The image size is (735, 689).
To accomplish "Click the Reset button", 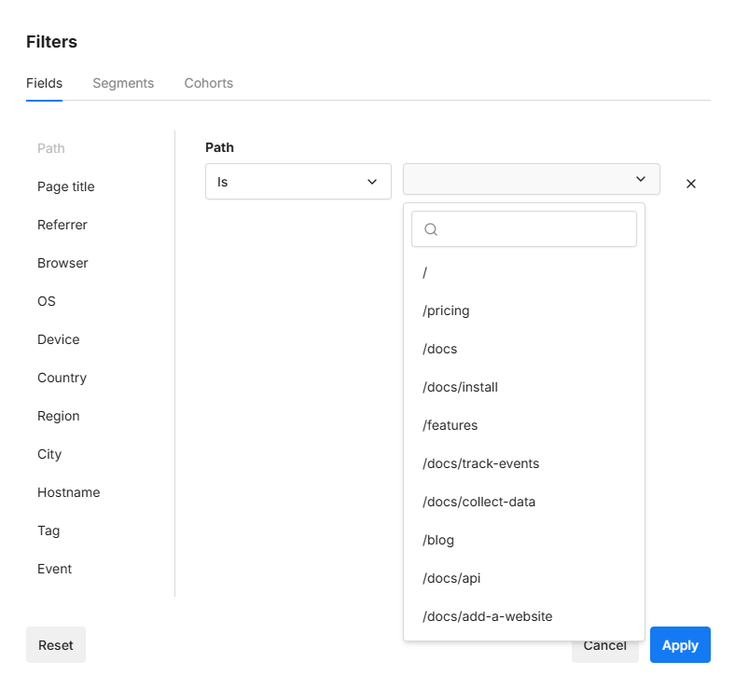I will pos(56,645).
